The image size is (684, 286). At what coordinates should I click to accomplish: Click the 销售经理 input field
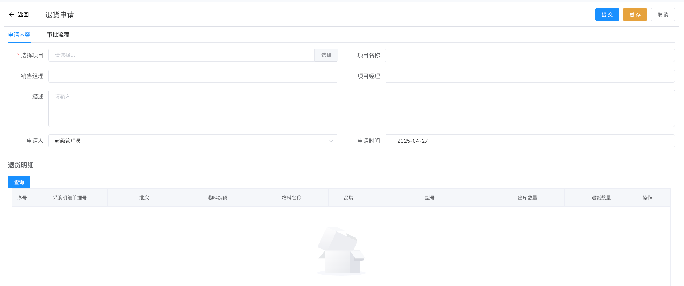pos(193,76)
